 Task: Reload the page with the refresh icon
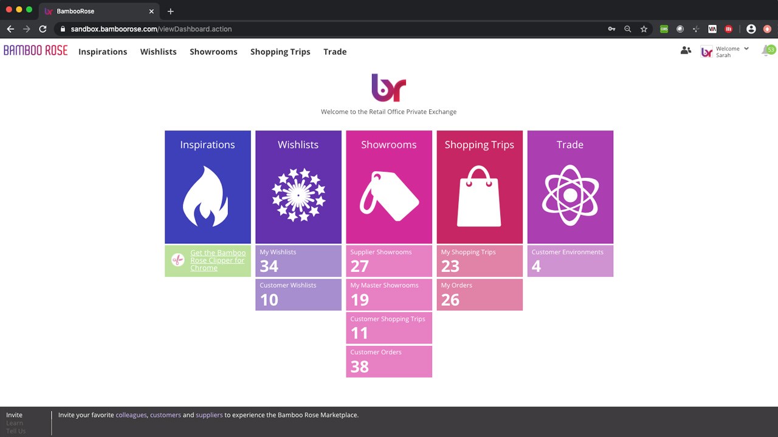pyautogui.click(x=43, y=29)
